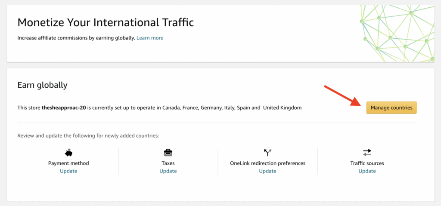Image resolution: width=441 pixels, height=206 pixels.
Task: Click Update under OneLink redirection preferences
Action: pos(268,171)
